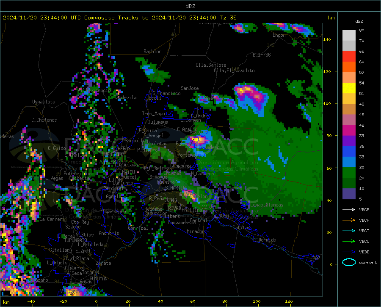
Task: Click the La_Carrera map label
Action: [x=52, y=219]
